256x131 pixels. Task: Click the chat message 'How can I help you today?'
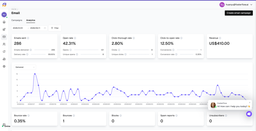[234, 106]
